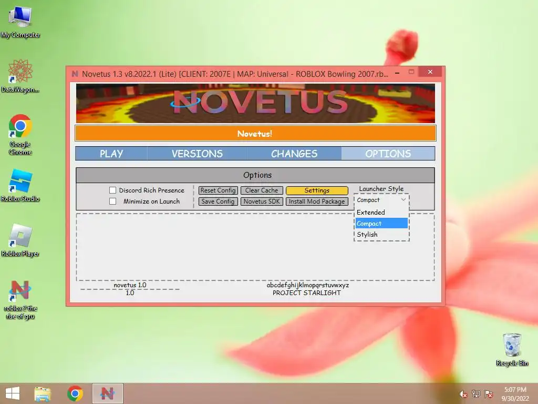Click the Clear Cache button
This screenshot has width=538, height=404.
(262, 190)
